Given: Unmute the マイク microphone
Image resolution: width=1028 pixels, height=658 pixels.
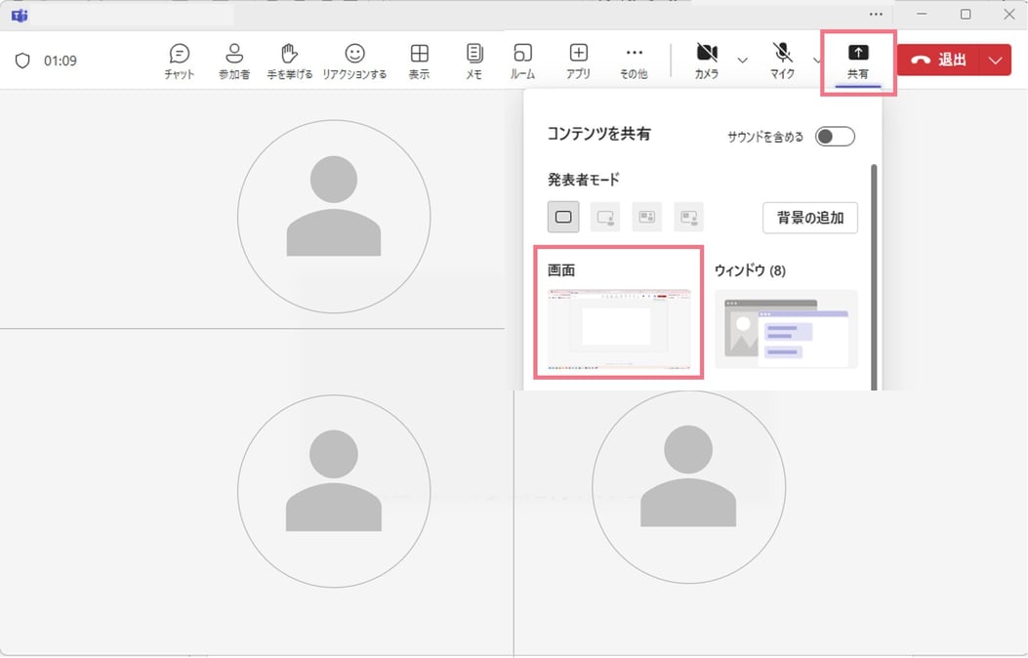Looking at the screenshot, I should (x=782, y=62).
